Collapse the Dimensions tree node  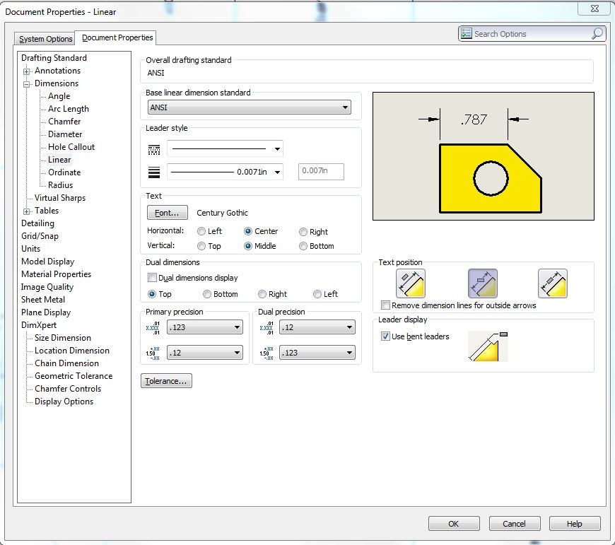tap(26, 84)
